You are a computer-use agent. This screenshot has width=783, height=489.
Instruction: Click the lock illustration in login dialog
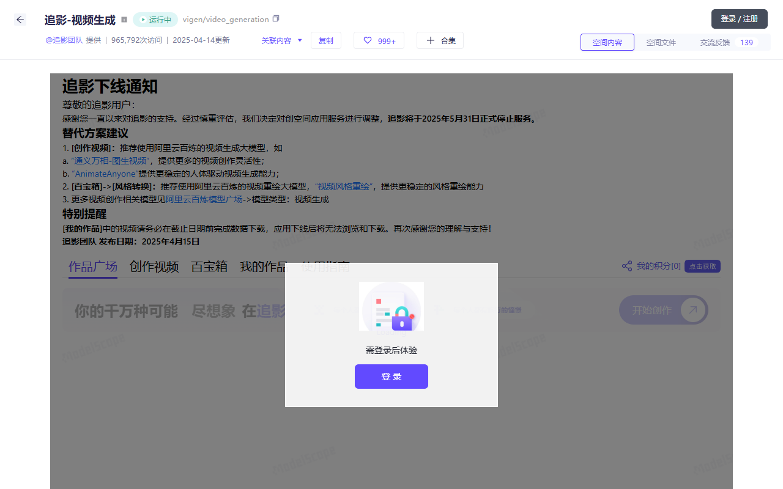pyautogui.click(x=391, y=306)
